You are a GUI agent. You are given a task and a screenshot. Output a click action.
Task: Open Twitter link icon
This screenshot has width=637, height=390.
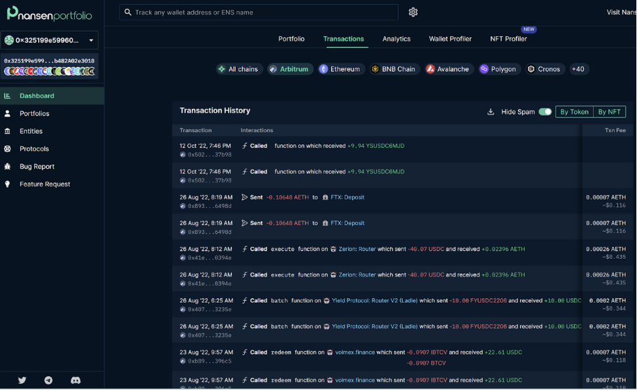[22, 380]
